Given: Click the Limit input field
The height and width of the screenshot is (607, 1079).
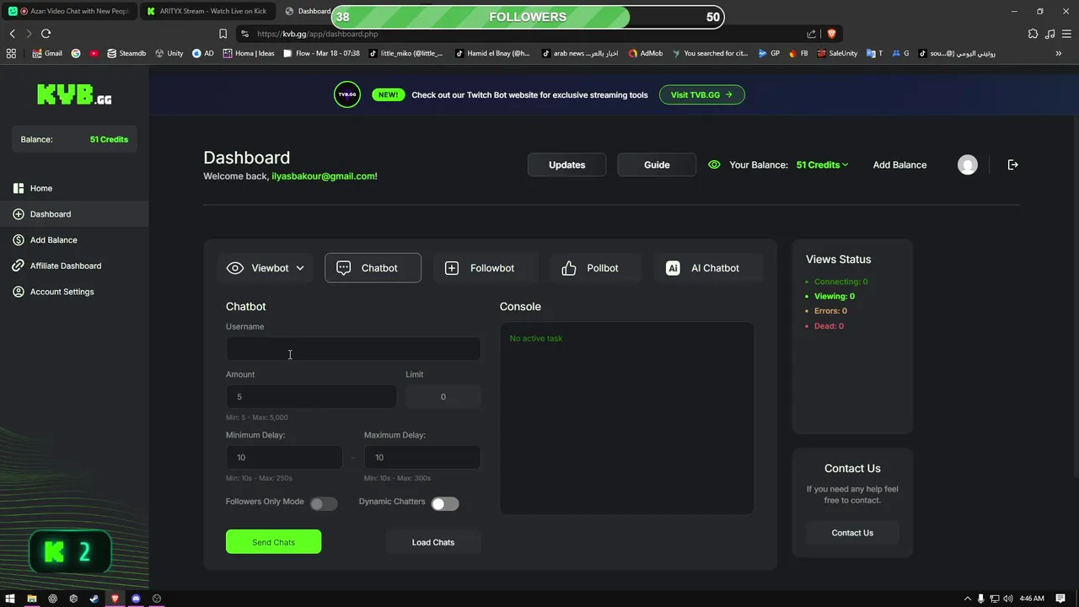Looking at the screenshot, I should [443, 396].
